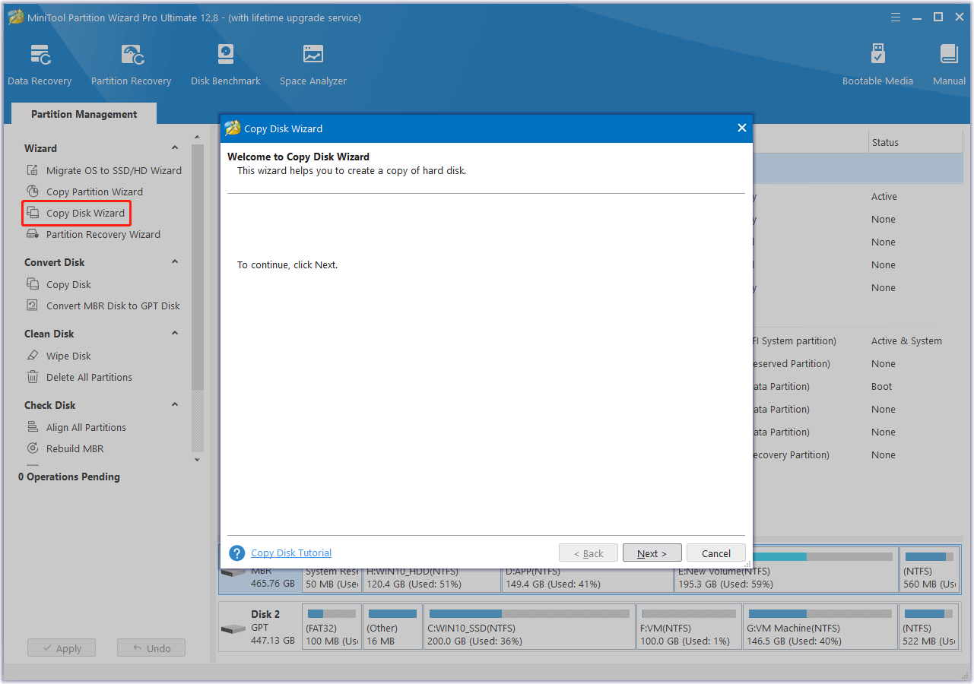Click the sidebar vertical scrollbar thumb
Screen dimensions: 974x684
pyautogui.click(x=198, y=266)
